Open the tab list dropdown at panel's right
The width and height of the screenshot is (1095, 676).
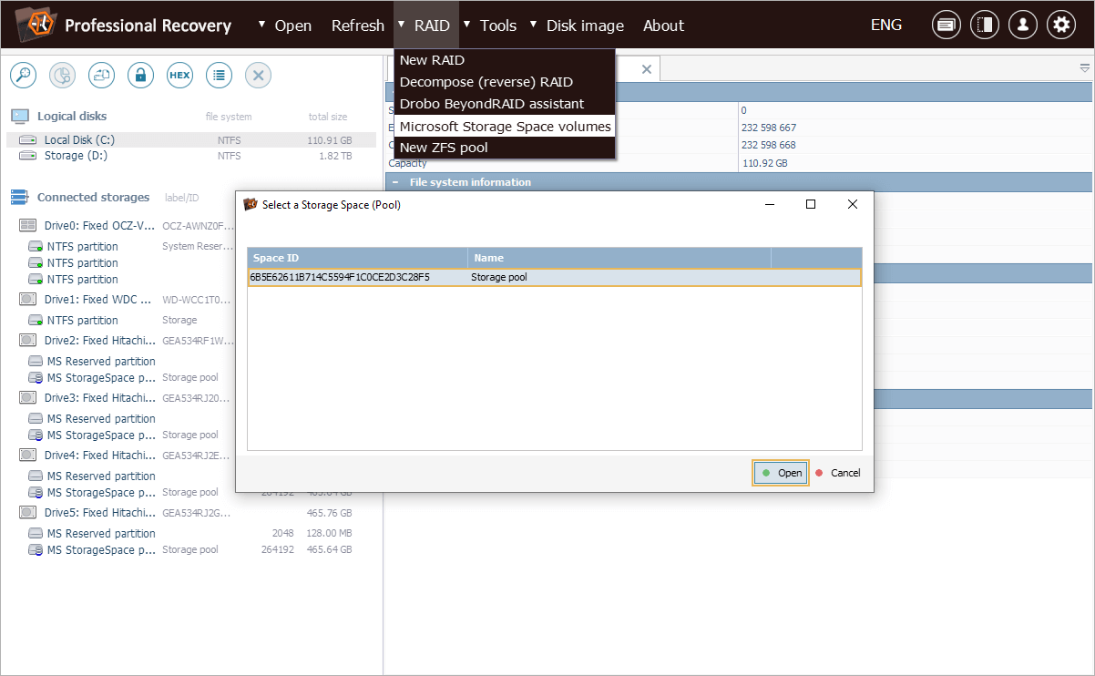pyautogui.click(x=1084, y=68)
